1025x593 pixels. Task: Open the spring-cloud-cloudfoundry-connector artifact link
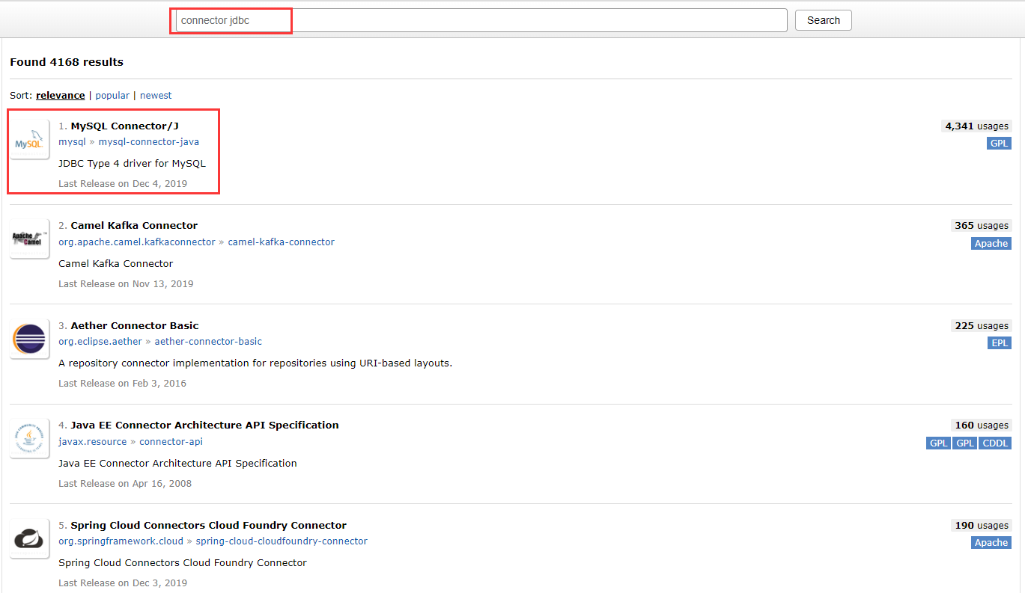coord(282,541)
